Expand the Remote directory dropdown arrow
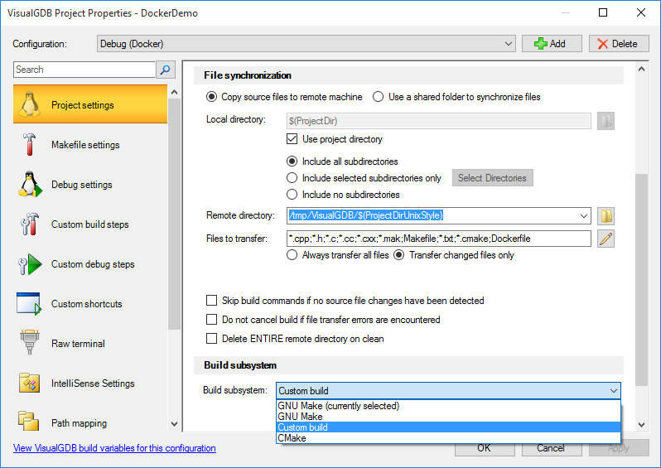 tap(583, 216)
